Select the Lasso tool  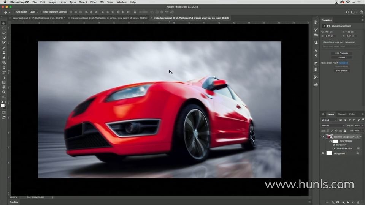[x=4, y=33]
